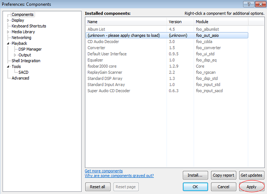Click the foo_input_sacd module cell
The image size is (267, 194).
tap(209, 91)
